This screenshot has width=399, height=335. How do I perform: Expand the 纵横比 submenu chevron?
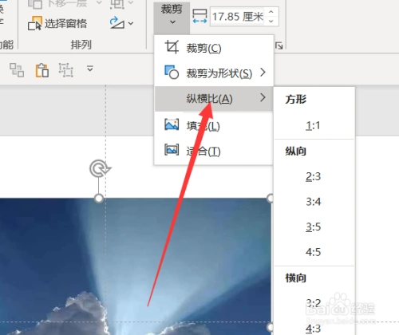tap(263, 97)
